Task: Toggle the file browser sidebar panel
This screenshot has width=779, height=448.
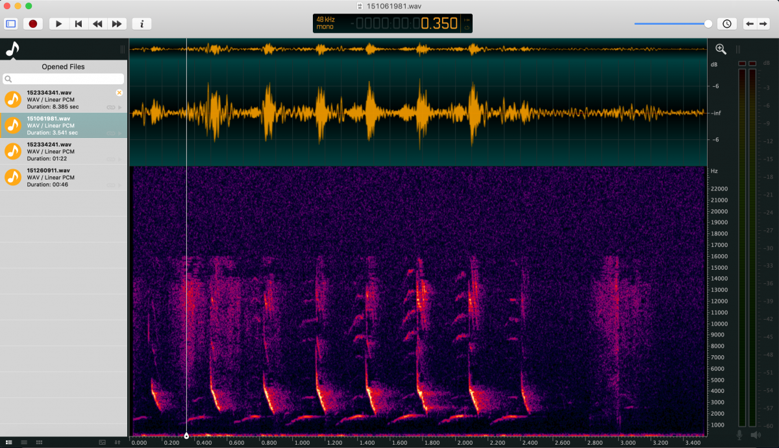Action: [x=11, y=24]
